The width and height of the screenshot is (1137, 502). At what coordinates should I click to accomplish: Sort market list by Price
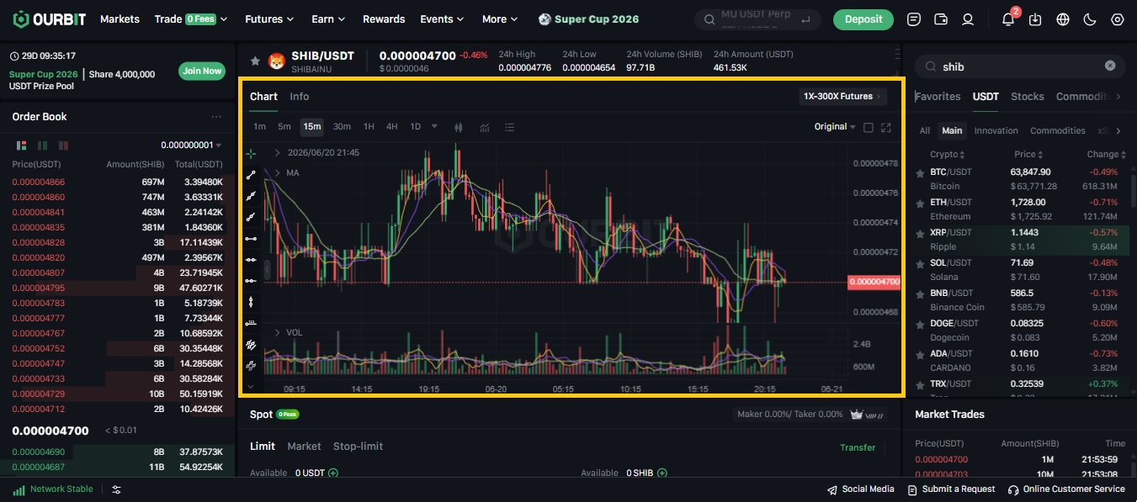pos(1028,155)
